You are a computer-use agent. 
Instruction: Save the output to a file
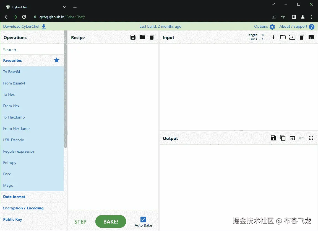click(273, 138)
